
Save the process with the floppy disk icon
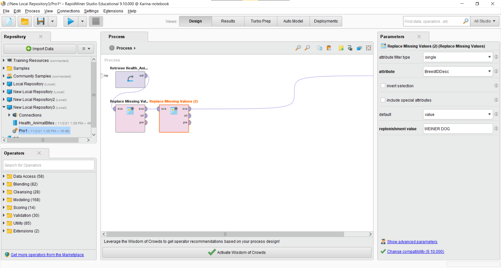41,21
